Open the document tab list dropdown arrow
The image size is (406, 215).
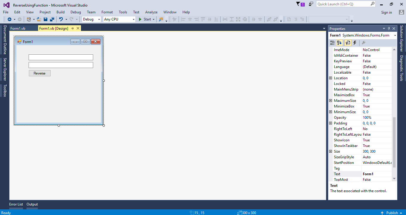click(x=324, y=29)
